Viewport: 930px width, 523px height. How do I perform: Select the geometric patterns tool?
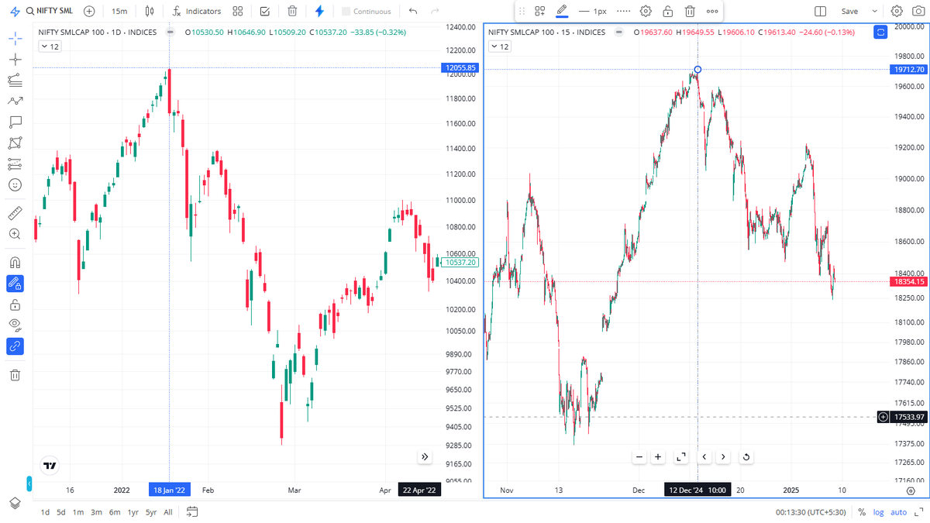[x=15, y=143]
